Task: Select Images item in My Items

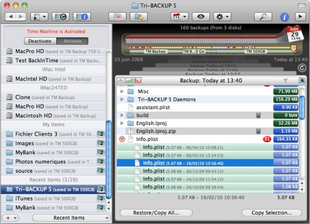Action: click(53, 143)
